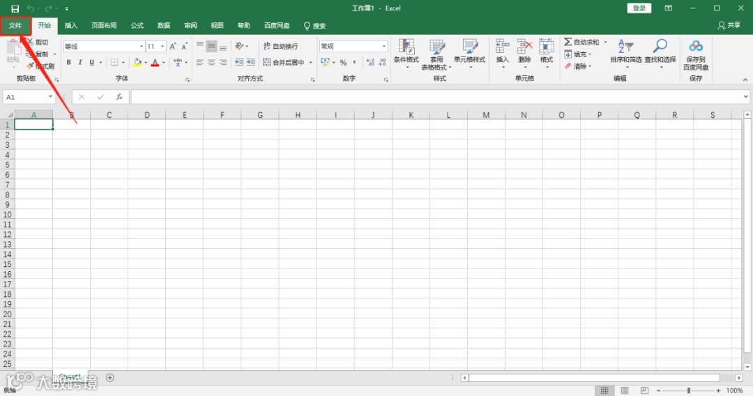
Task: Click the 搜索 tell-me search box
Action: 314,26
